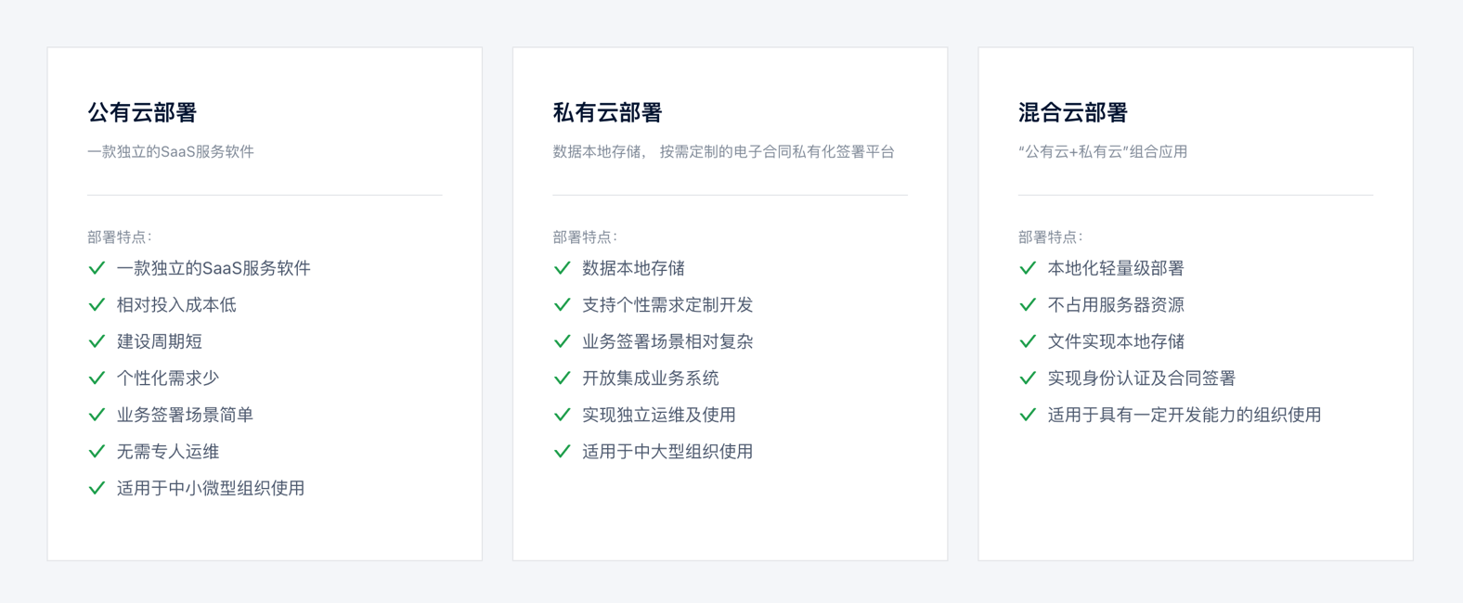Click checkmark beside 开放集成业务系统
This screenshot has height=603, width=1463.
pos(562,378)
